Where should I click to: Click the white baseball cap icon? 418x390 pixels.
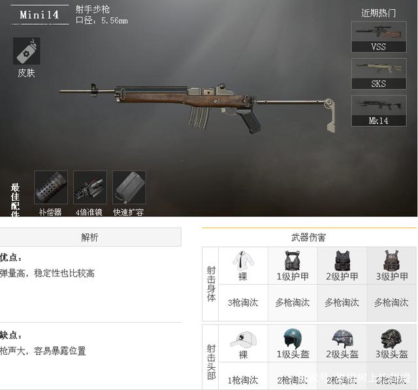click(x=244, y=339)
